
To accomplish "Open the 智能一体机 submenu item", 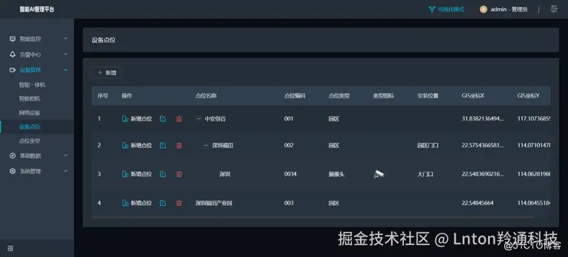I will coord(32,85).
